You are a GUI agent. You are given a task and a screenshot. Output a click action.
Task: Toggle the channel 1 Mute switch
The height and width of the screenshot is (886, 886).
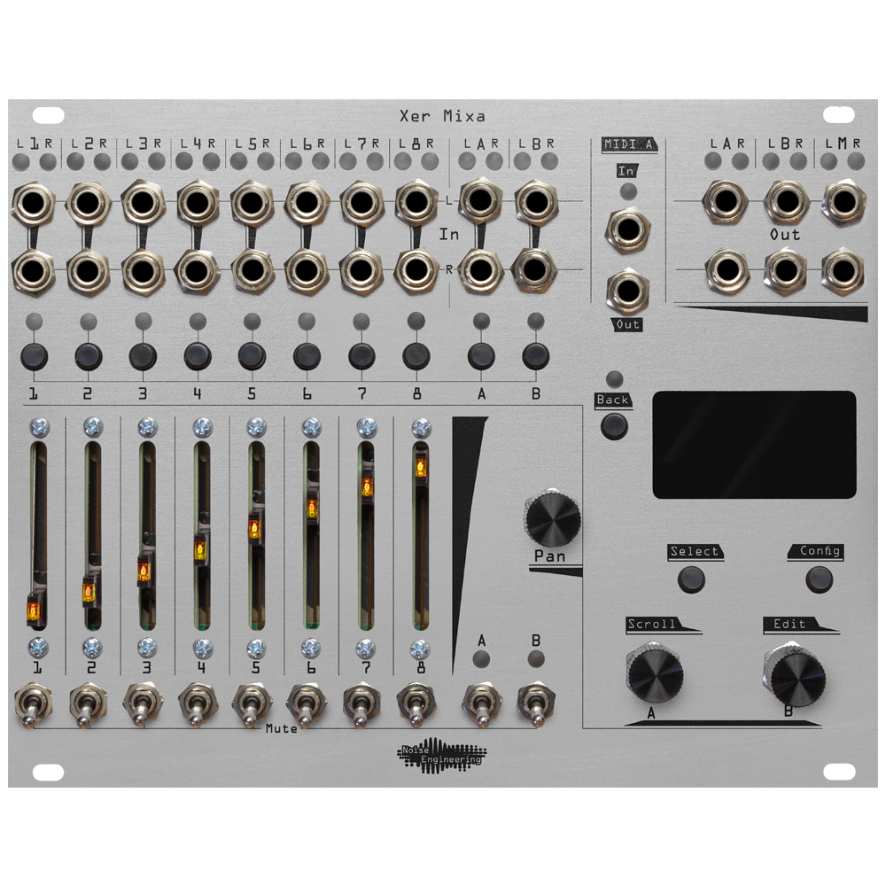pyautogui.click(x=33, y=705)
